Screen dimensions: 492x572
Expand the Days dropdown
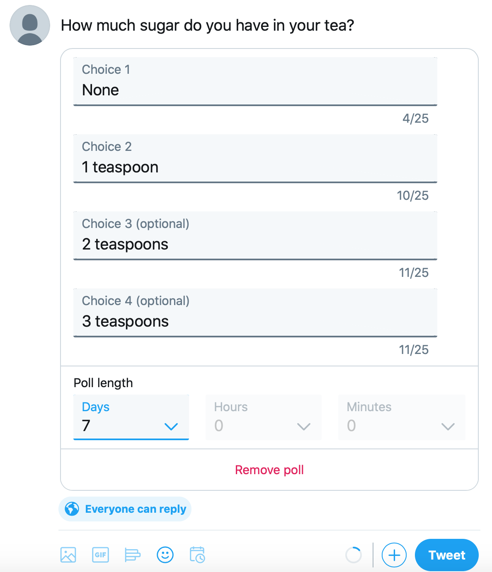pos(131,417)
